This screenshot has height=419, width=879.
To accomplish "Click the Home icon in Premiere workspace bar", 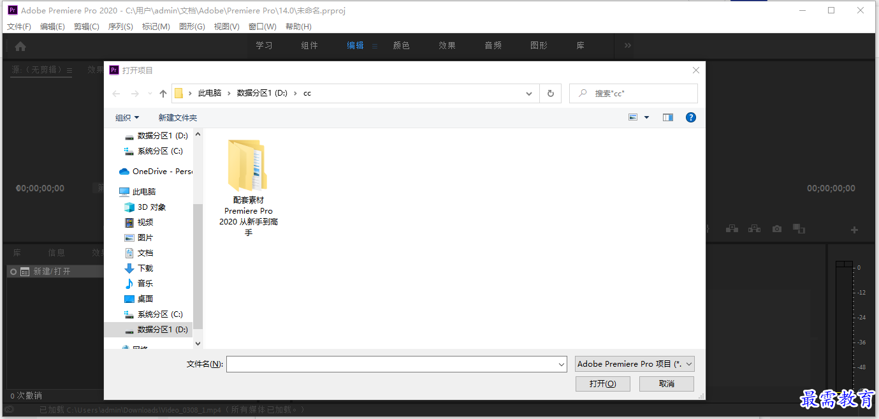I will click(20, 46).
